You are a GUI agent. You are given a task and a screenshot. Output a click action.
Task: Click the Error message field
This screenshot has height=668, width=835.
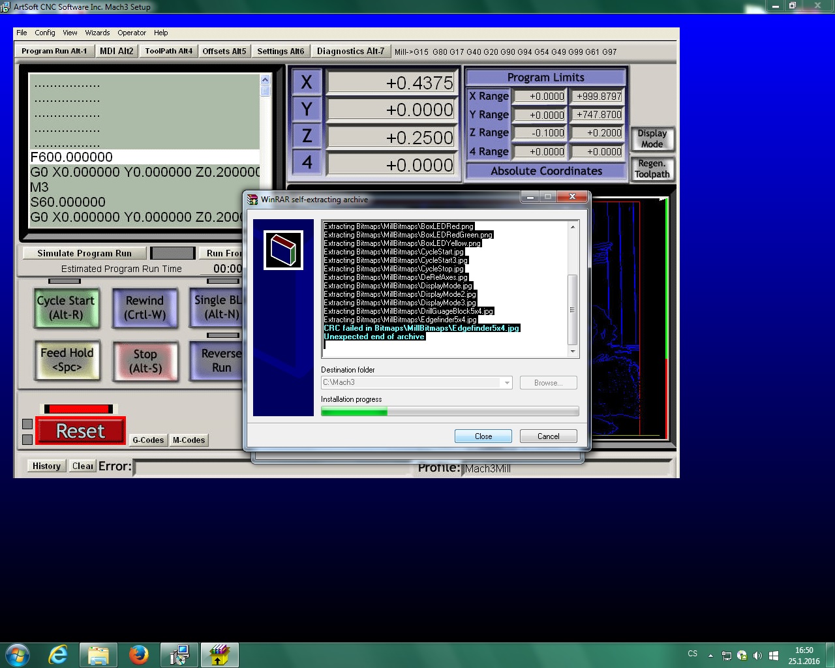click(274, 466)
